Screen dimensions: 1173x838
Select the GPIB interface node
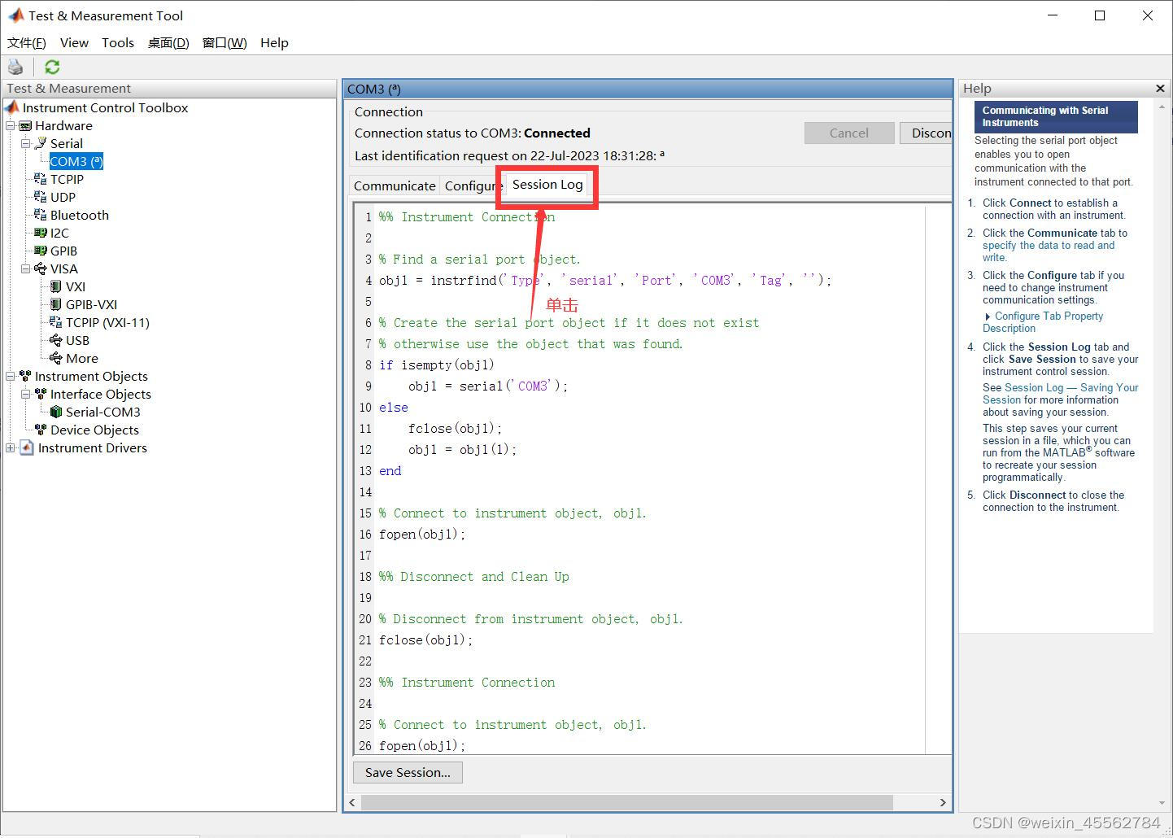click(x=62, y=251)
